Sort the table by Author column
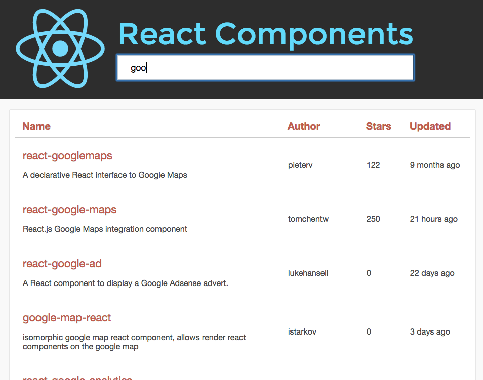This screenshot has width=483, height=380. [x=304, y=126]
